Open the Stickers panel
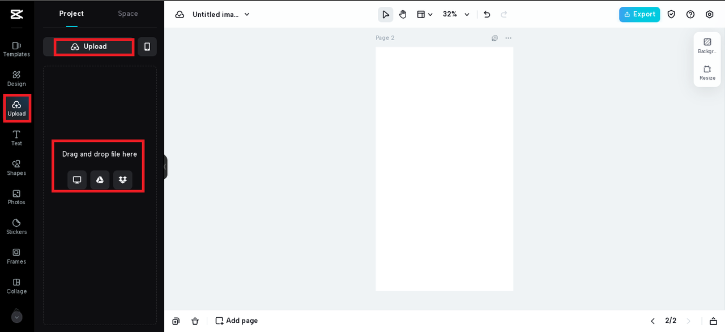The image size is (725, 332). coord(16,227)
